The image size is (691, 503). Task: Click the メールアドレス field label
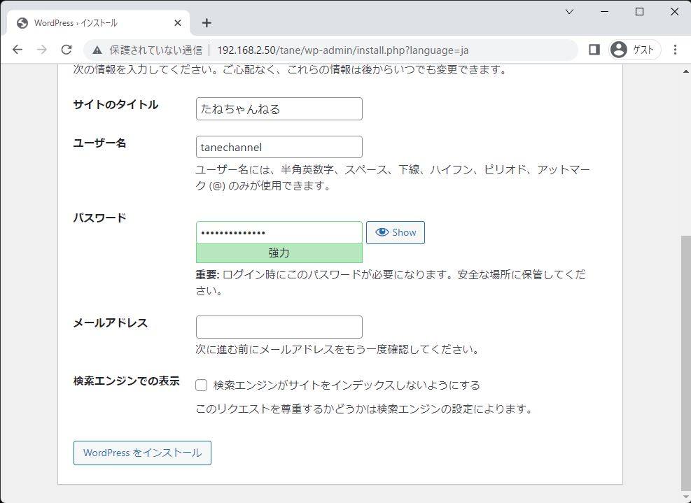point(111,323)
